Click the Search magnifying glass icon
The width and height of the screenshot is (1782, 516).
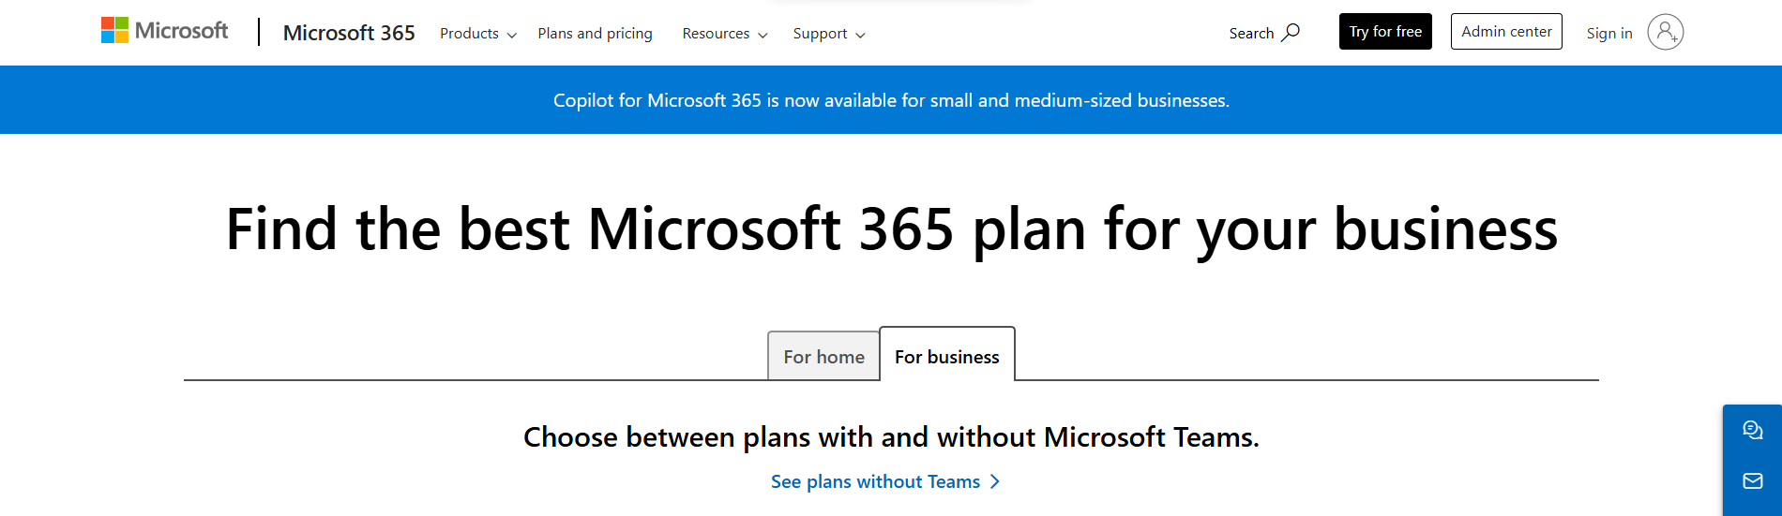tap(1291, 32)
